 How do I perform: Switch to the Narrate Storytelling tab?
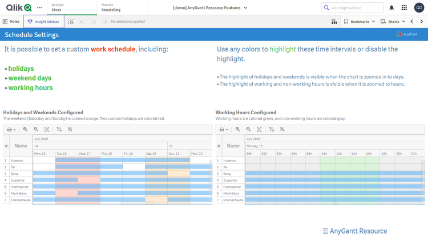(112, 7)
